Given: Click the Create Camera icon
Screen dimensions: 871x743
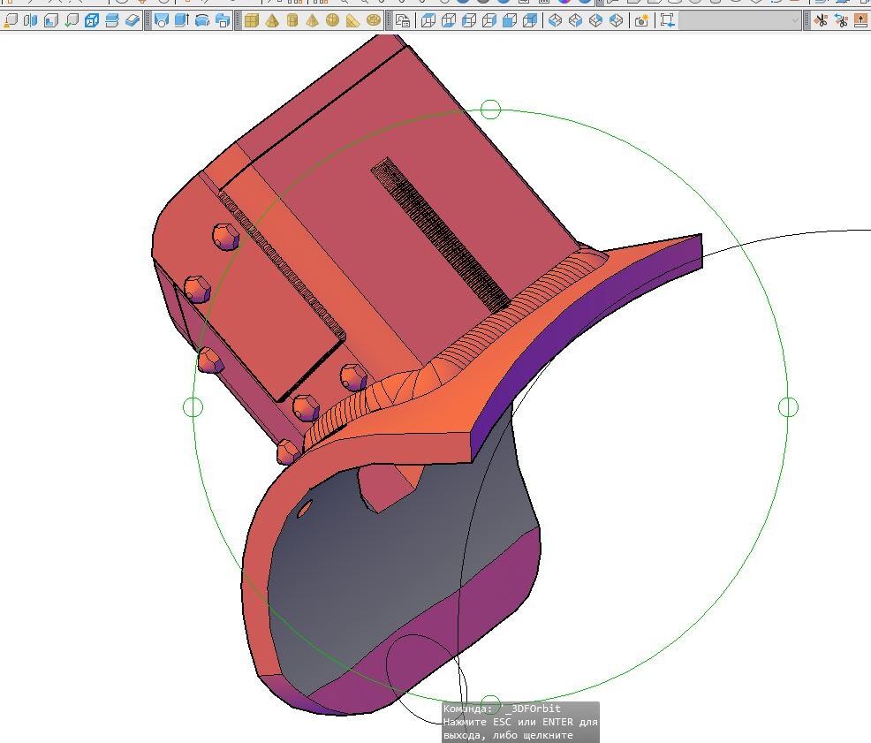Looking at the screenshot, I should click(x=642, y=20).
